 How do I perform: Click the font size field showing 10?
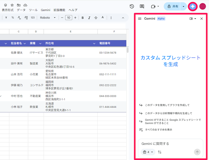pos(69,18)
